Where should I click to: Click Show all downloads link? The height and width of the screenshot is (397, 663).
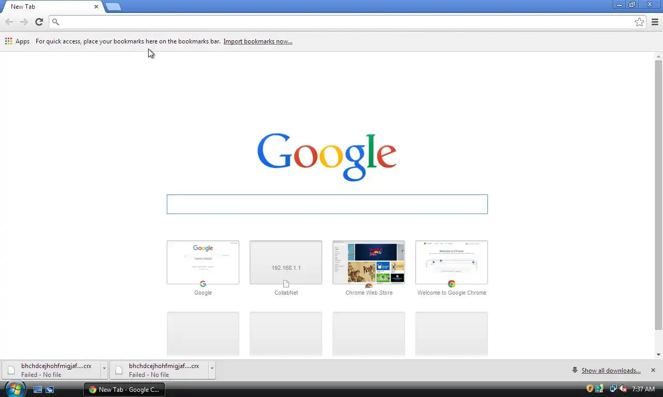[611, 371]
